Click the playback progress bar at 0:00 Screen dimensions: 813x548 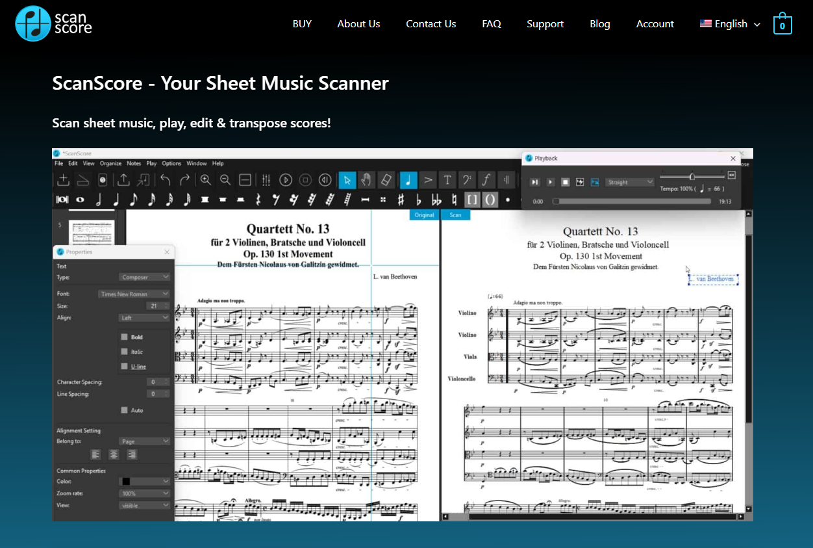(x=631, y=202)
